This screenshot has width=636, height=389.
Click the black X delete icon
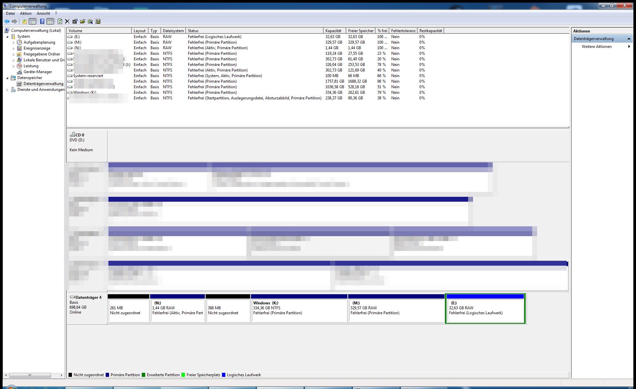[x=67, y=21]
